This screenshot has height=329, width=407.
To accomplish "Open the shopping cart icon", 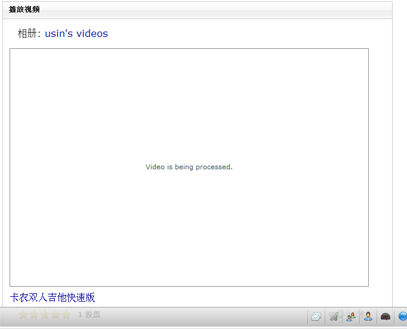I will coord(334,316).
